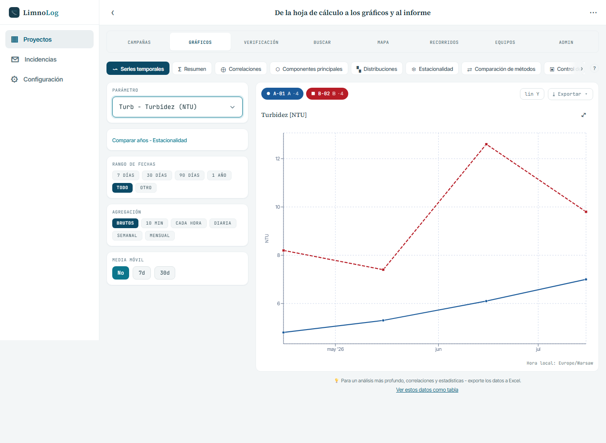The height and width of the screenshot is (443, 606).
Task: Switch to the Resumen chart view
Action: click(x=192, y=69)
